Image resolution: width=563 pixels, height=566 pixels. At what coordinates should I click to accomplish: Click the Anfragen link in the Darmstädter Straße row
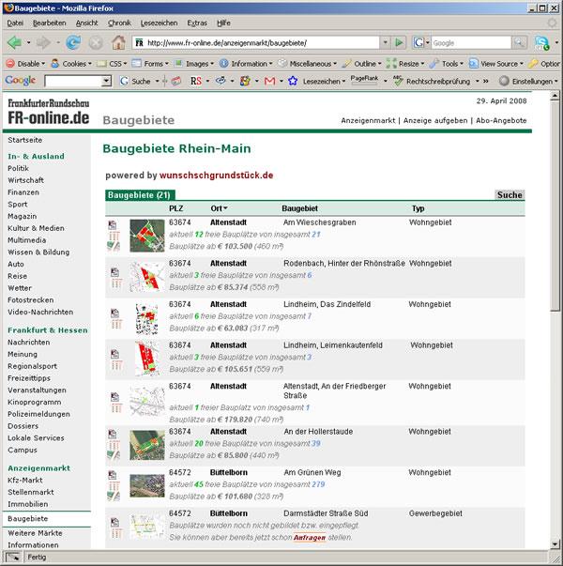[310, 538]
